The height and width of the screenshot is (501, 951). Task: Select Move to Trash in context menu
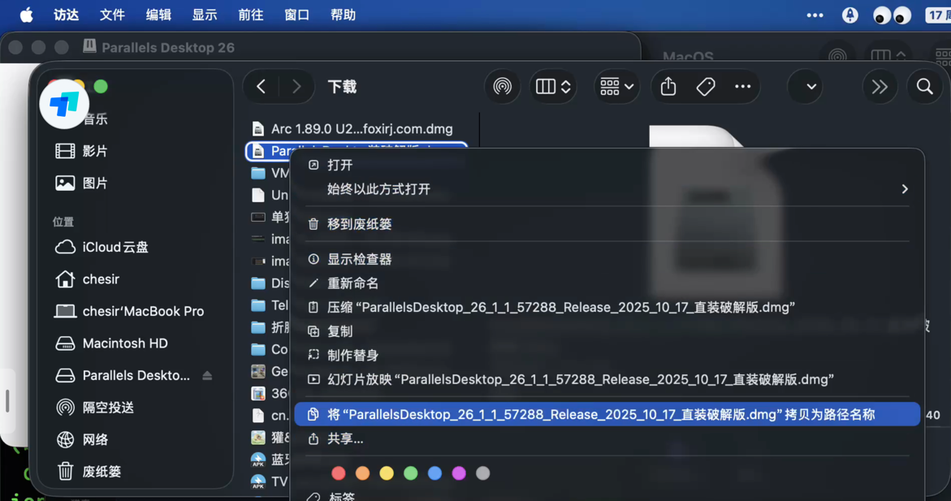click(x=359, y=224)
